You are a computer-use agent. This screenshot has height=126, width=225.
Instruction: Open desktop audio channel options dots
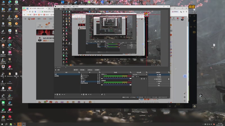(102, 82)
